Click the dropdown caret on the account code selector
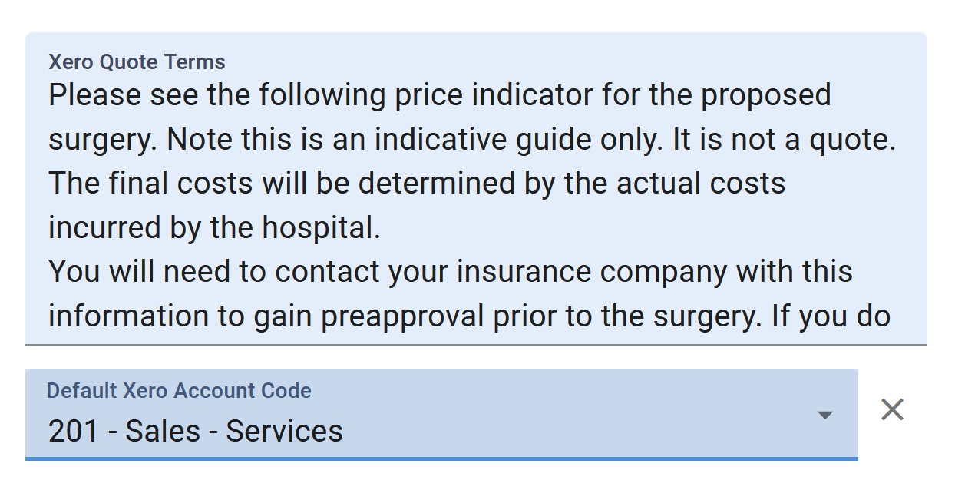This screenshot has width=955, height=490. click(825, 414)
